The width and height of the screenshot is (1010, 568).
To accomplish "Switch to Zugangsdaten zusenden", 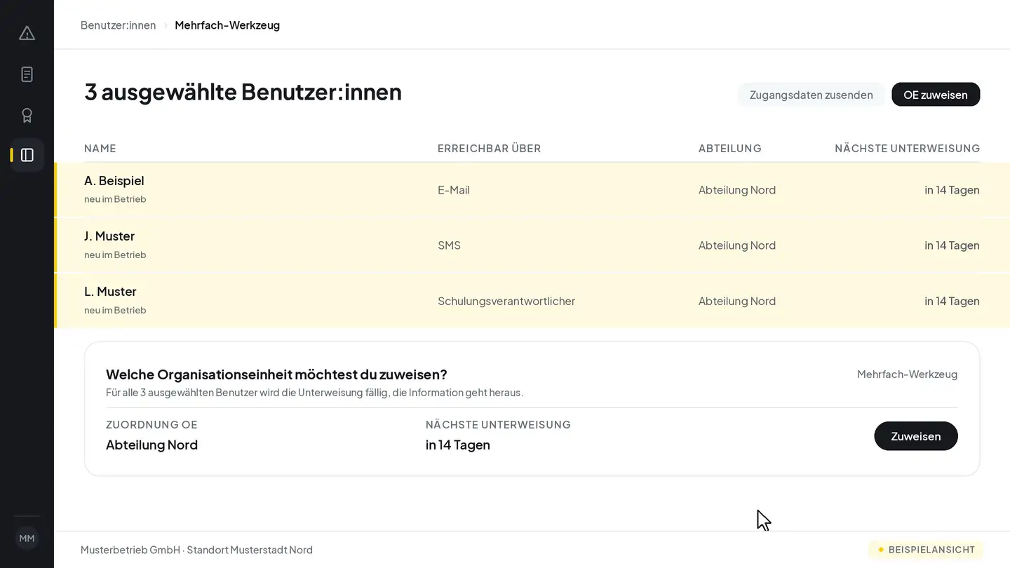I will click(811, 95).
